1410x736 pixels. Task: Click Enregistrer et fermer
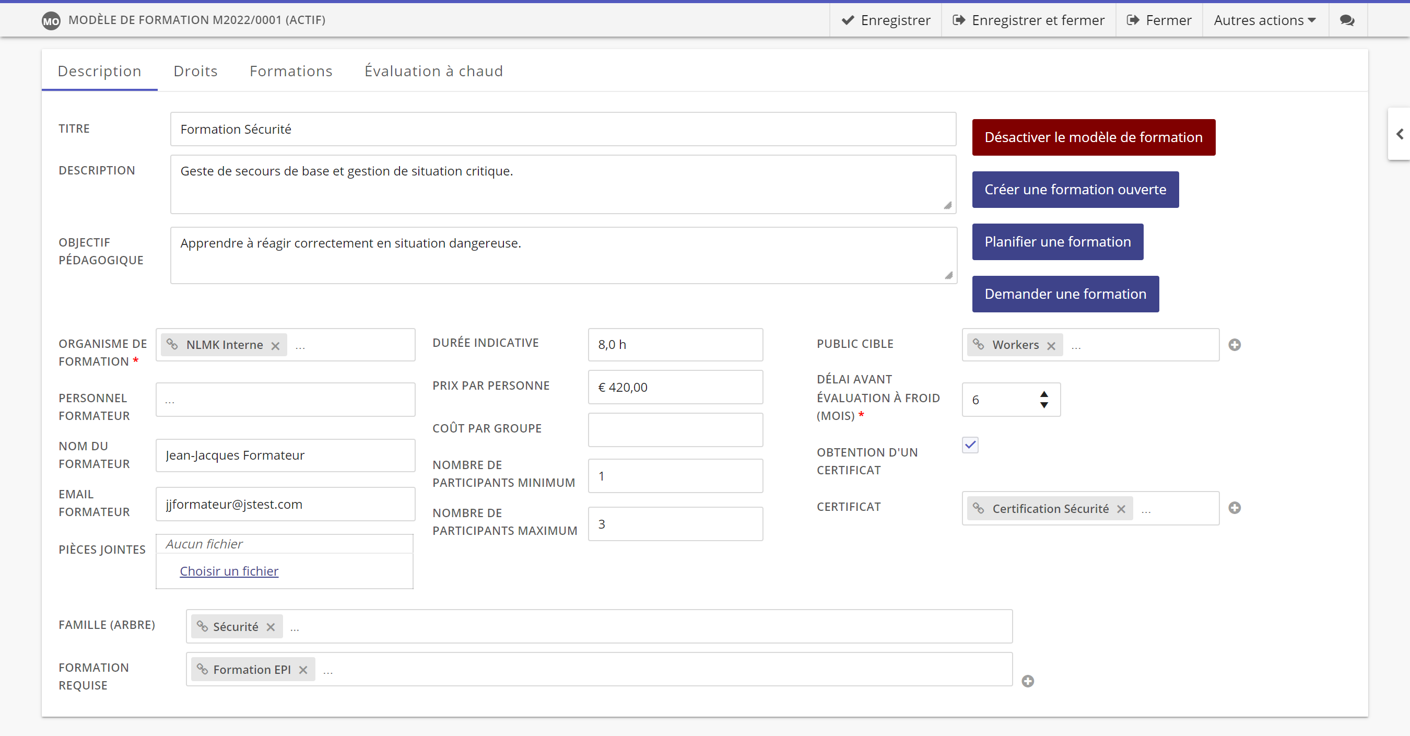1028,20
